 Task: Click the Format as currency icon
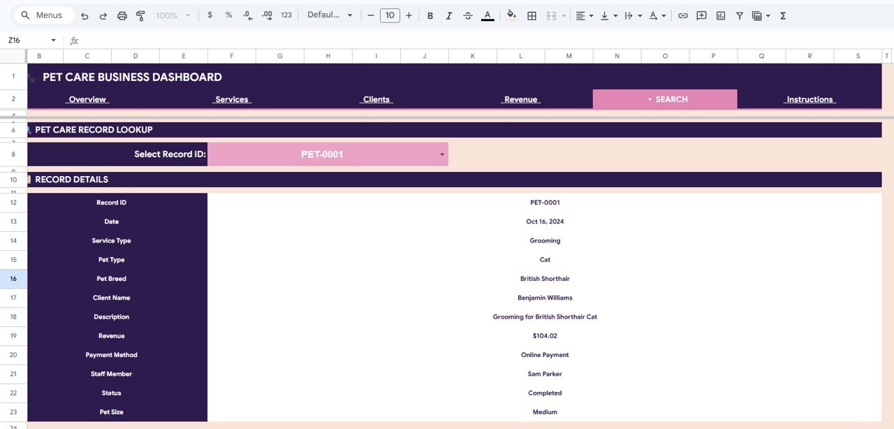point(210,14)
